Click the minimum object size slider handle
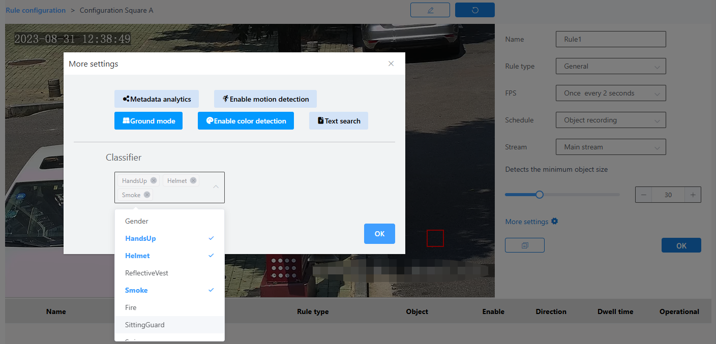Screen dimensions: 716x344 point(540,195)
